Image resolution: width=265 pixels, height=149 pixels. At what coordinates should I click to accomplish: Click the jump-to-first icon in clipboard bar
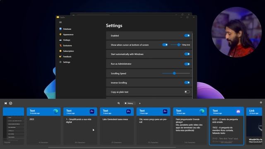(5, 103)
